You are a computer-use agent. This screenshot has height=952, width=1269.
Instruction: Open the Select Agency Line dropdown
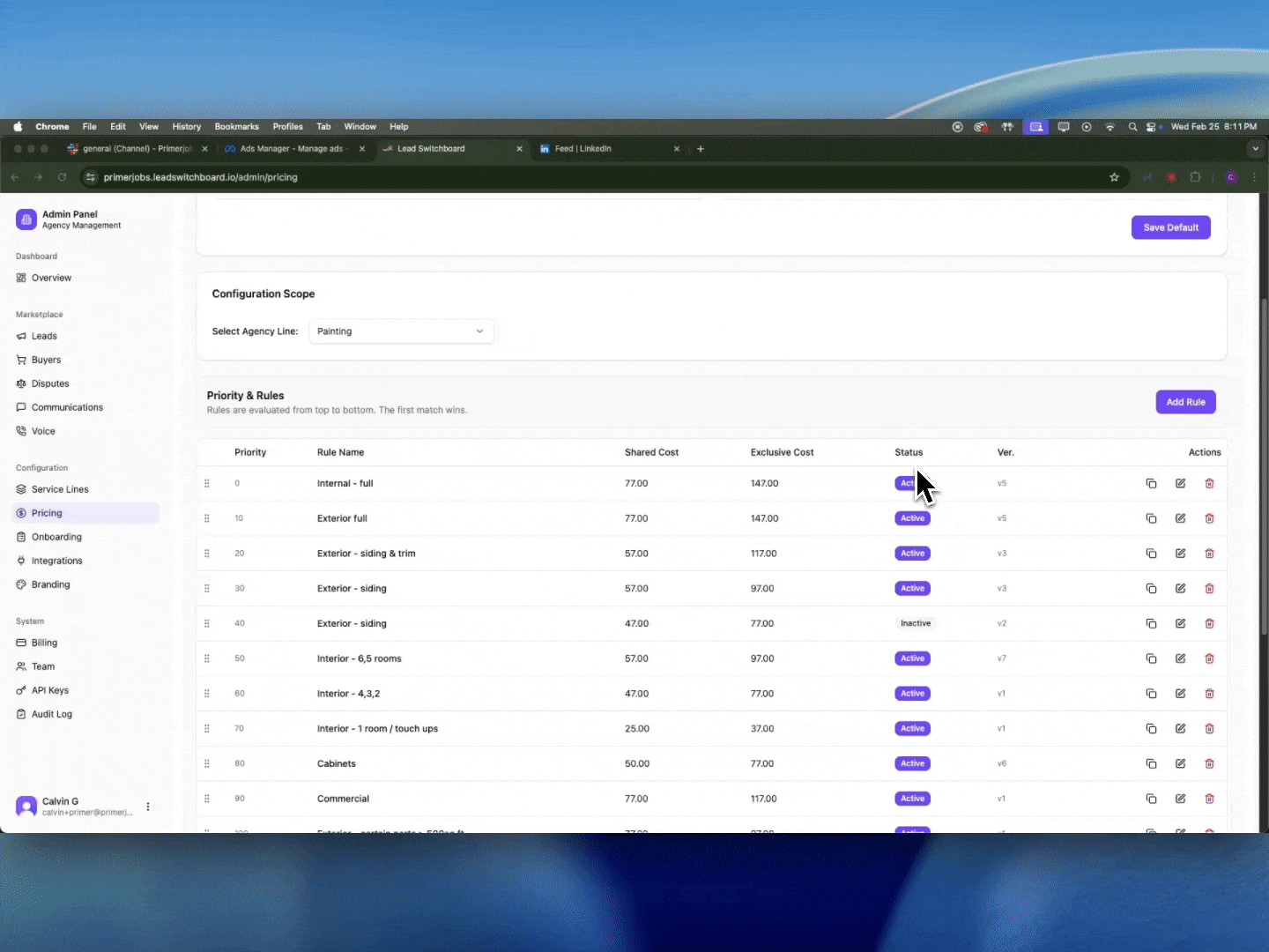tap(401, 331)
